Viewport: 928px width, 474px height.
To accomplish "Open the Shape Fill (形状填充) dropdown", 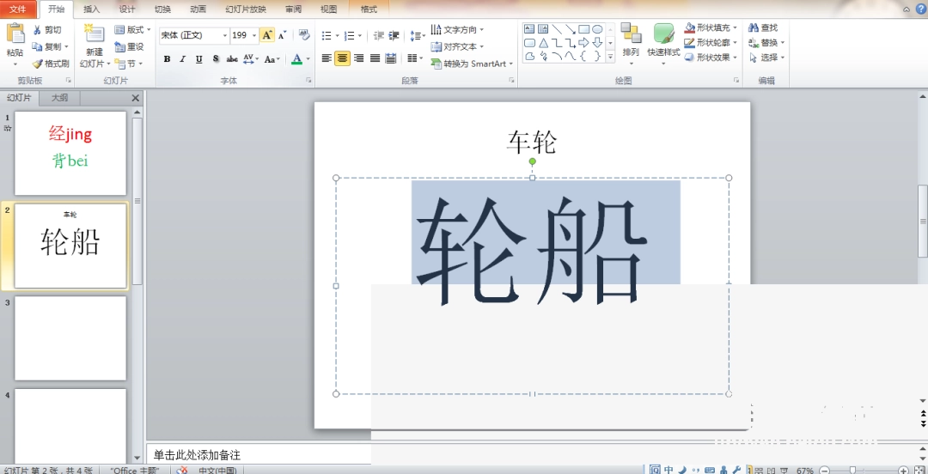I will pos(711,27).
